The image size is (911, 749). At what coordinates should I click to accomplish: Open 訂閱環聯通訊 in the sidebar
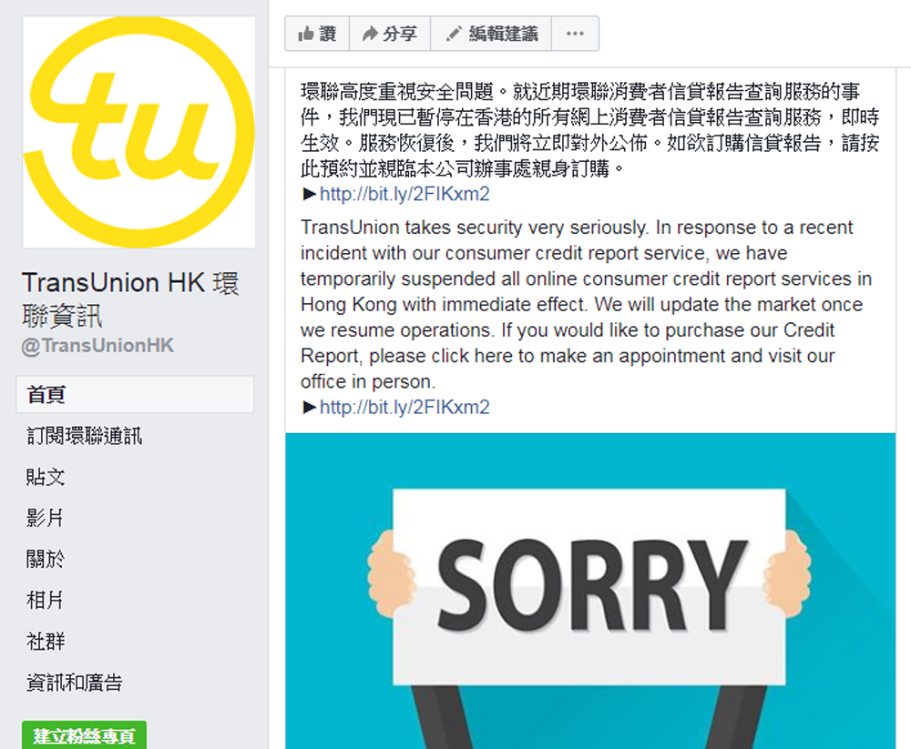tap(84, 436)
